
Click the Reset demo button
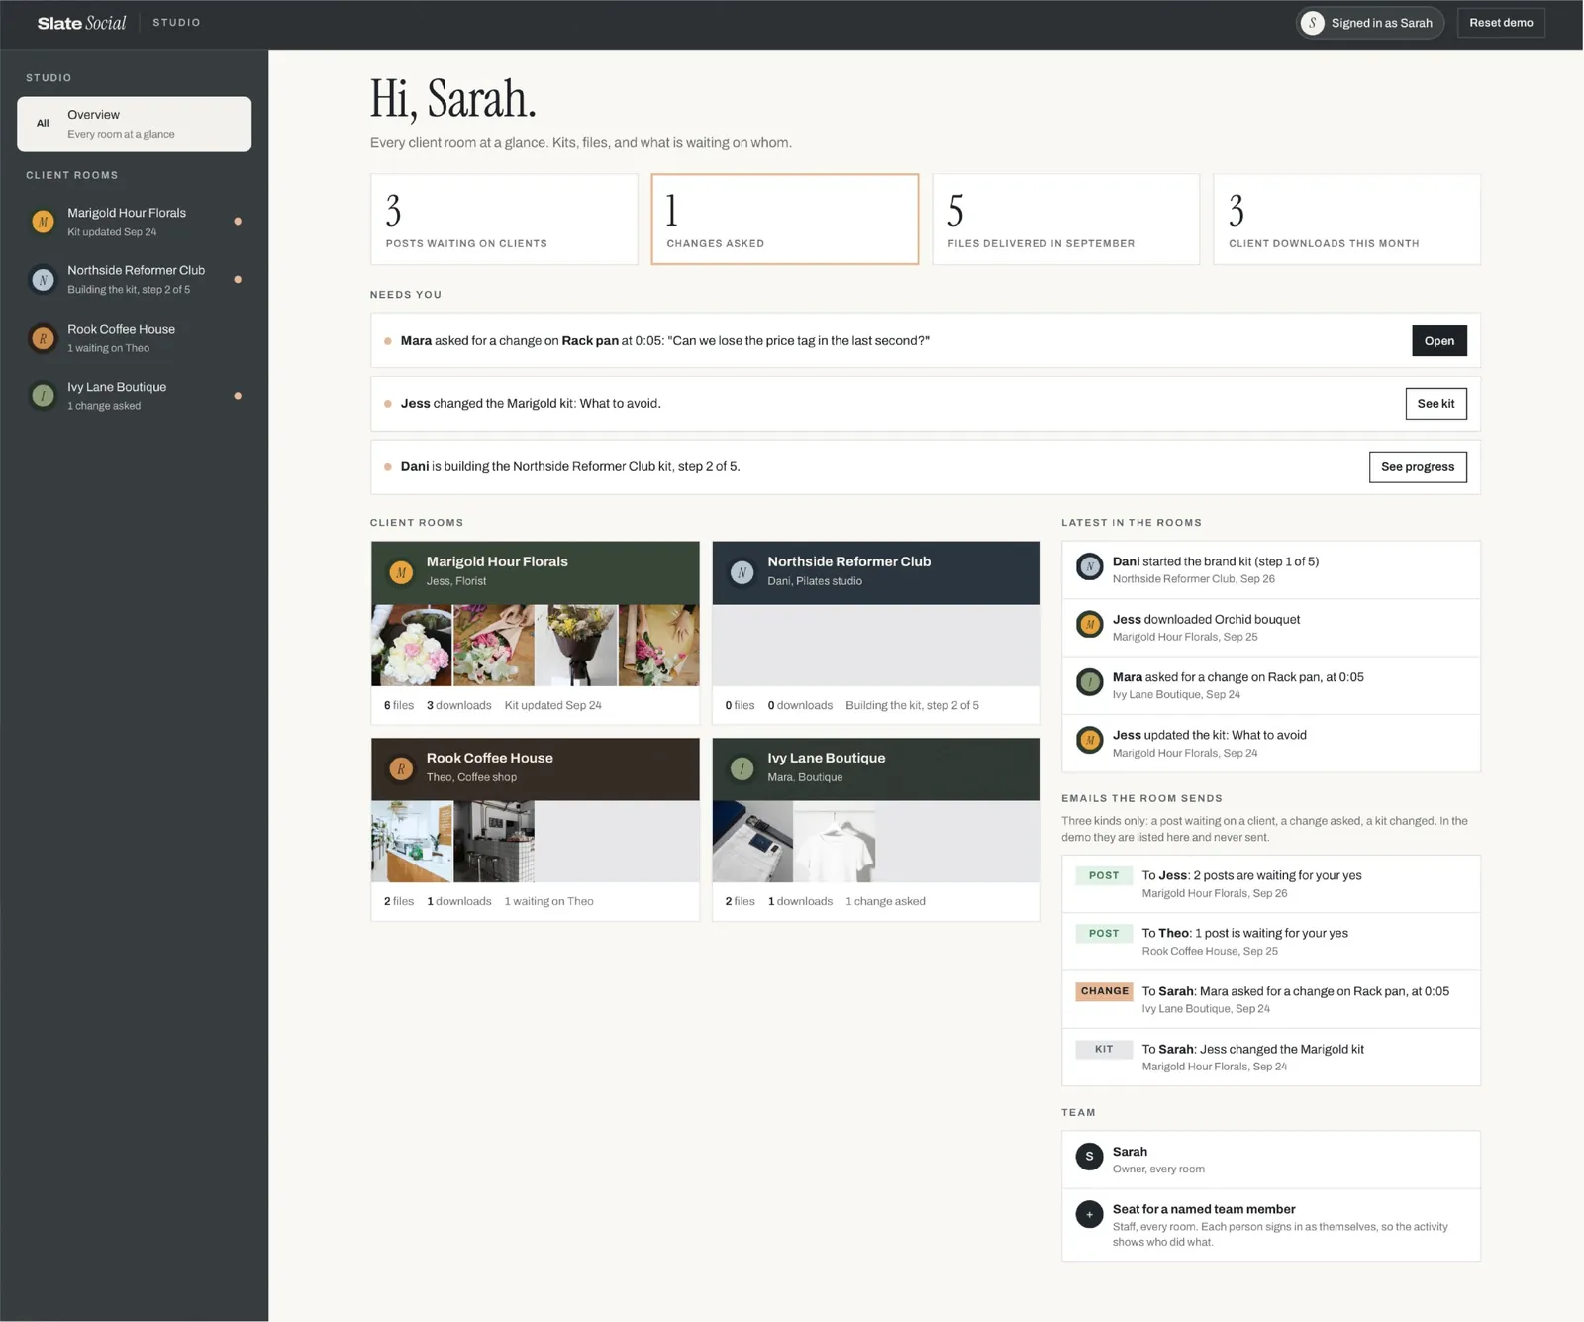[x=1501, y=23]
